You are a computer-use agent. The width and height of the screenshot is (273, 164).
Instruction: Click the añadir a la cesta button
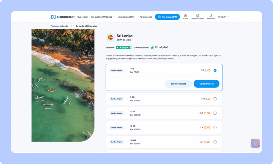coord(178,84)
